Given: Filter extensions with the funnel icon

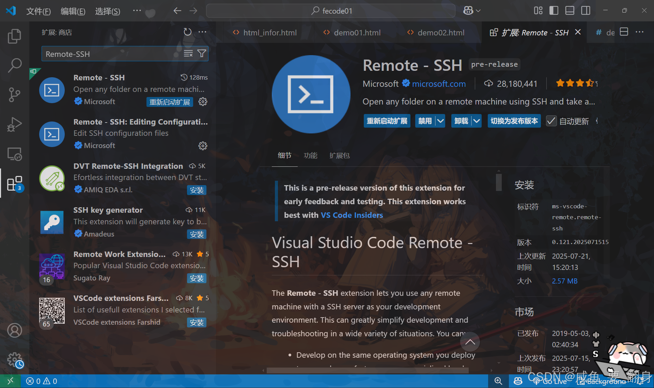Looking at the screenshot, I should 202,54.
